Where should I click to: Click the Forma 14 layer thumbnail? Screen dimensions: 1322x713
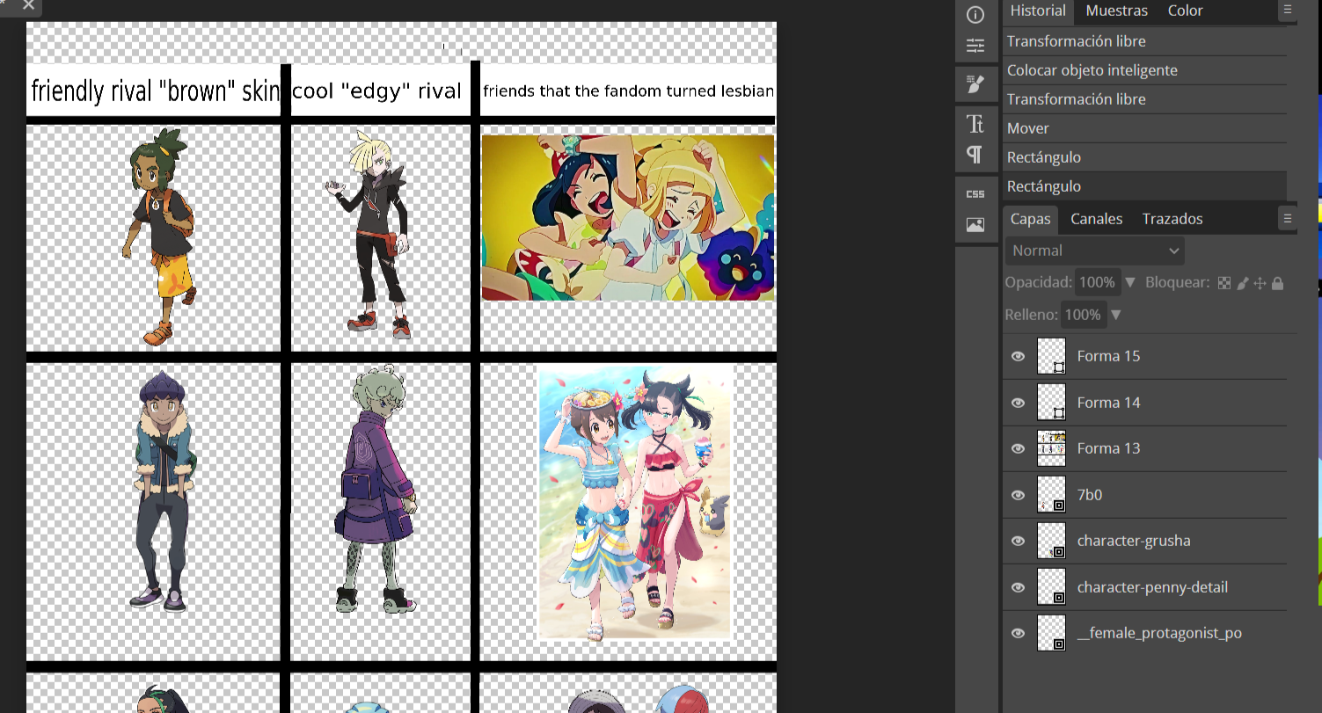(x=1051, y=403)
